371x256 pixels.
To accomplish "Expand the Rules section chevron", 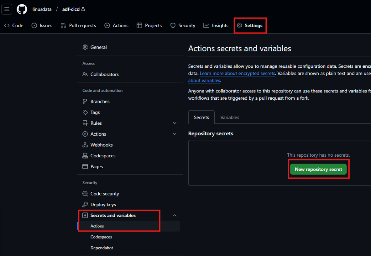I will pyautogui.click(x=174, y=123).
